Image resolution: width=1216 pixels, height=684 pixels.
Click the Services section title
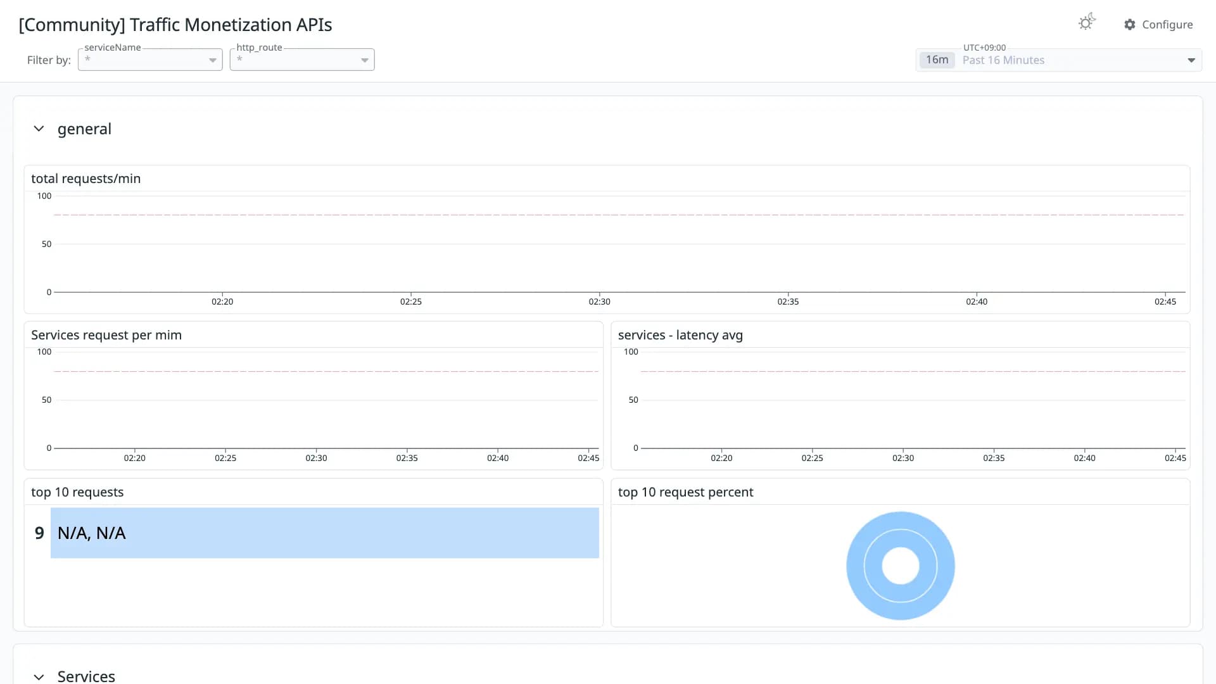(86, 676)
